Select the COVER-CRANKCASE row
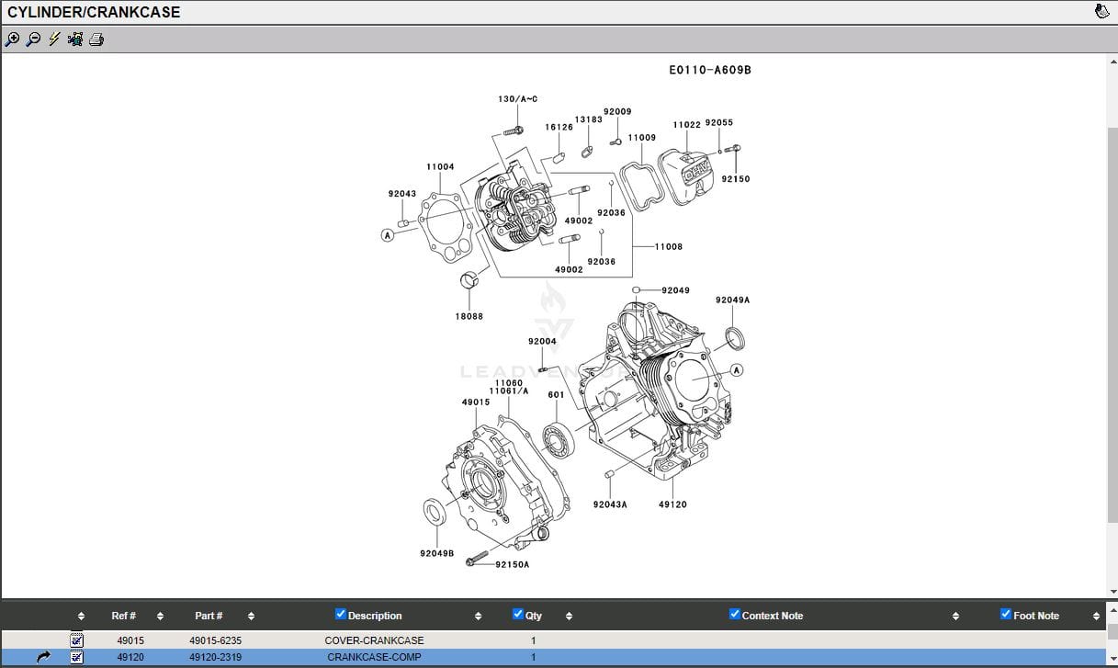Image resolution: width=1118 pixels, height=668 pixels. pyautogui.click(x=374, y=640)
